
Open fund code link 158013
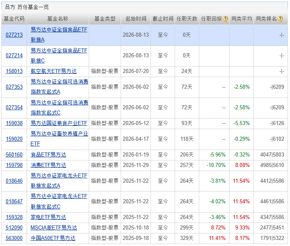(14, 71)
